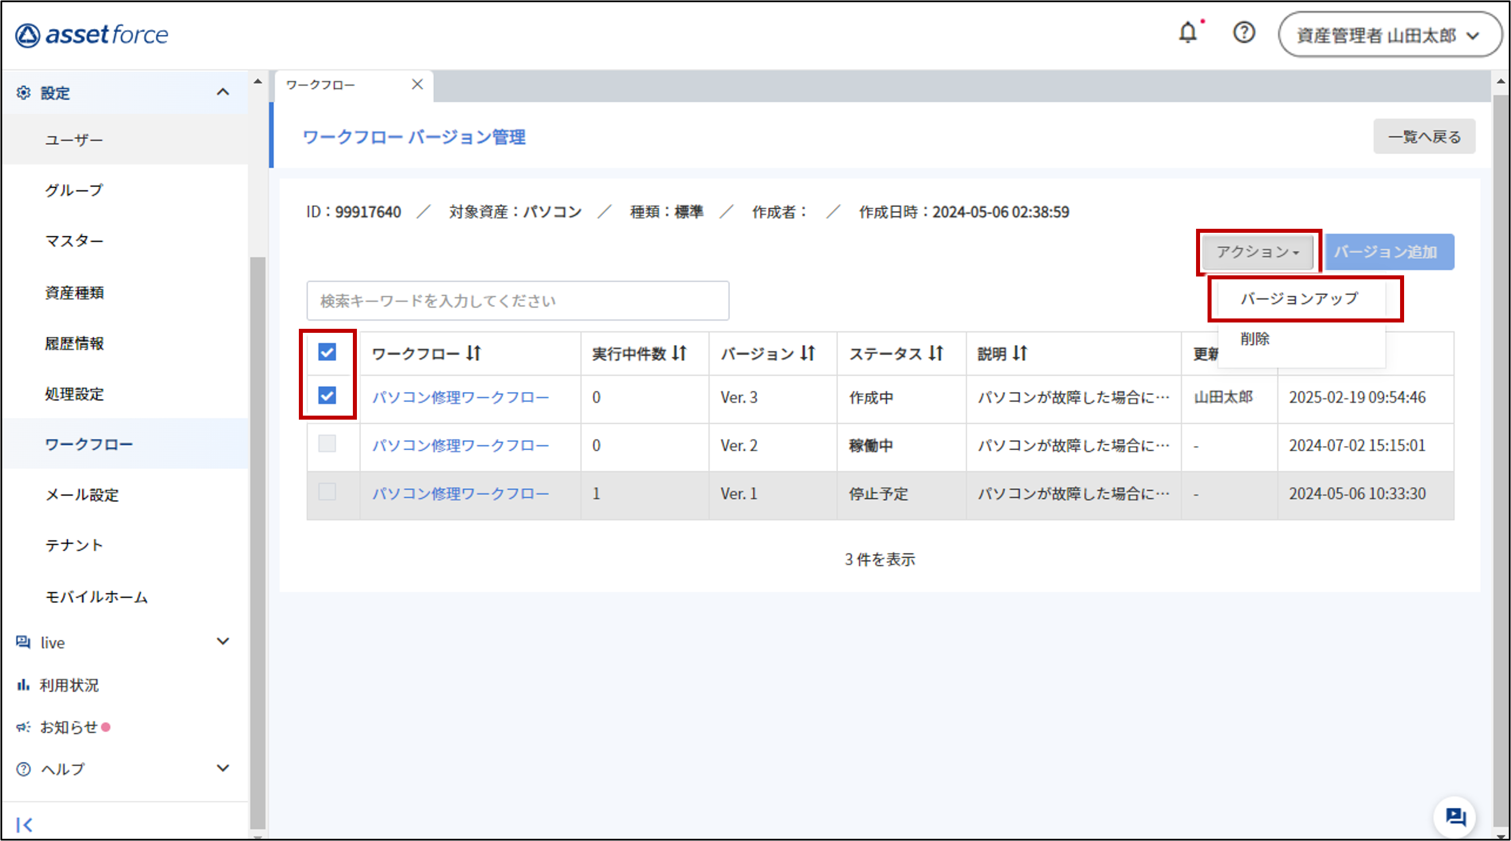The height and width of the screenshot is (841, 1511).
Task: Click the live chat icon in sidebar
Action: point(24,642)
